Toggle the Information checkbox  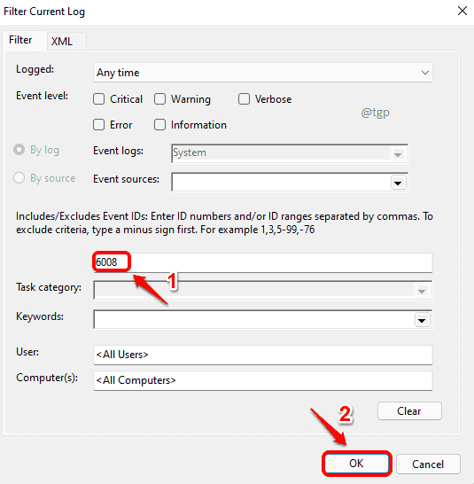coord(159,125)
